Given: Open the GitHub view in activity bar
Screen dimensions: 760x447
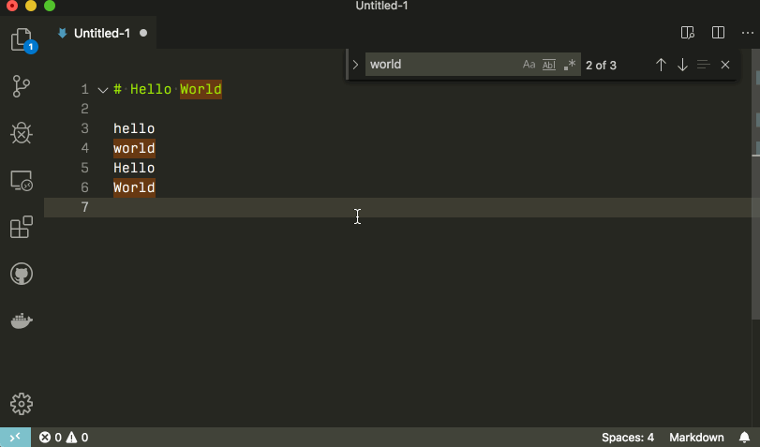Looking at the screenshot, I should coord(22,274).
